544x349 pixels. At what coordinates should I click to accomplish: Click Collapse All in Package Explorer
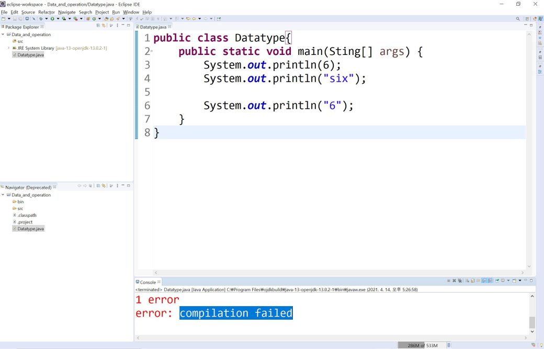98,25
